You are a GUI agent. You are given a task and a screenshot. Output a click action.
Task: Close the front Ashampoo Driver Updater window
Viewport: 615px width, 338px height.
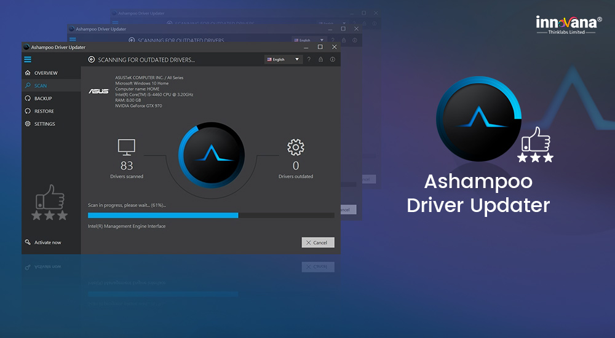tap(334, 47)
